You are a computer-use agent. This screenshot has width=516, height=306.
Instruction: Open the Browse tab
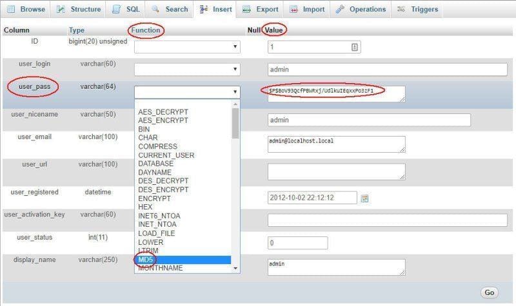[x=26, y=9]
